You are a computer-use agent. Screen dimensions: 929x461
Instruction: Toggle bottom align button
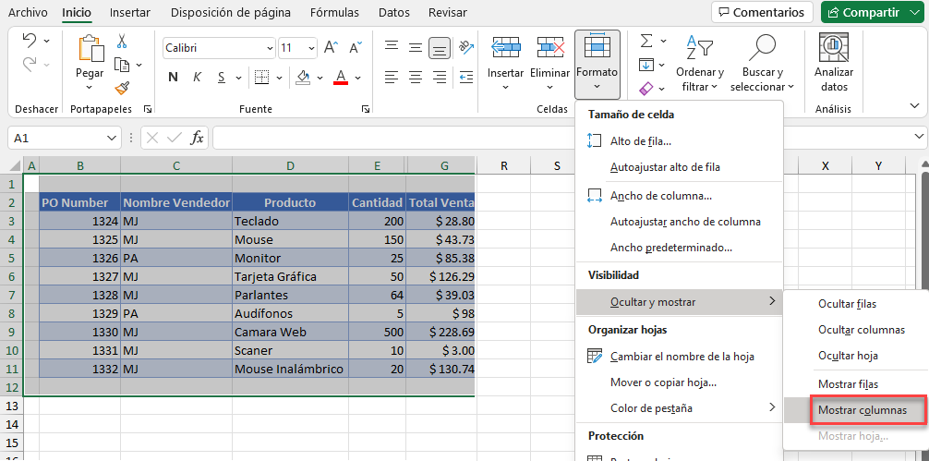point(439,48)
